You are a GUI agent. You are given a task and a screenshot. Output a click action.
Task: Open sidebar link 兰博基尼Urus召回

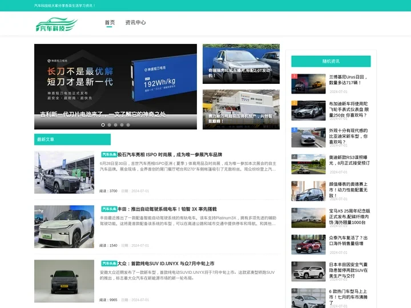click(x=348, y=80)
